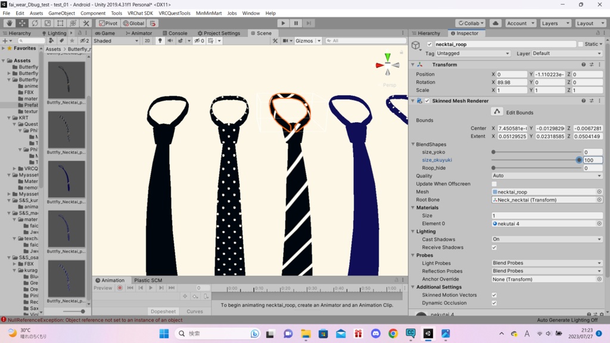Select the Rotate tool

[x=35, y=23]
